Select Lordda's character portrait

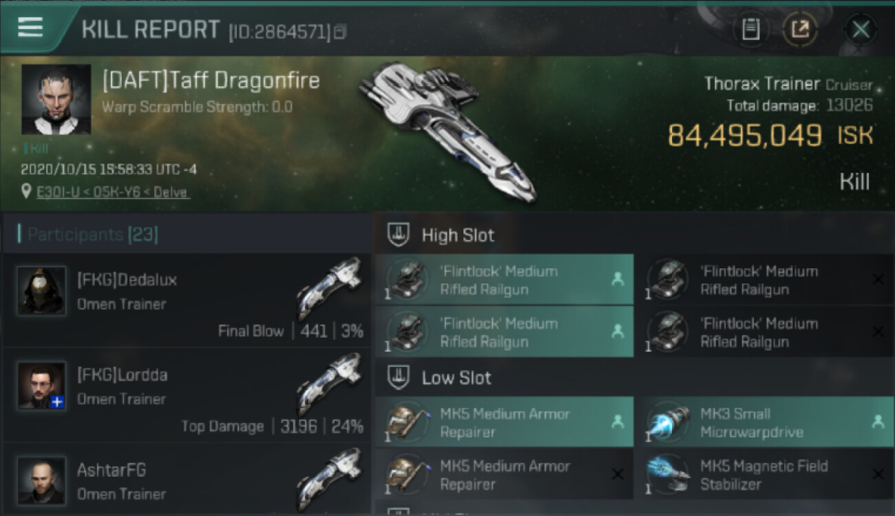pyautogui.click(x=41, y=385)
